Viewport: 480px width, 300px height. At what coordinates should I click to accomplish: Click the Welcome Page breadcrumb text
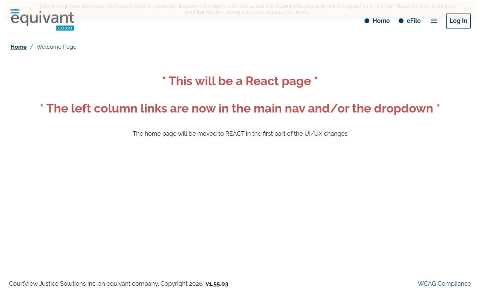coord(56,47)
